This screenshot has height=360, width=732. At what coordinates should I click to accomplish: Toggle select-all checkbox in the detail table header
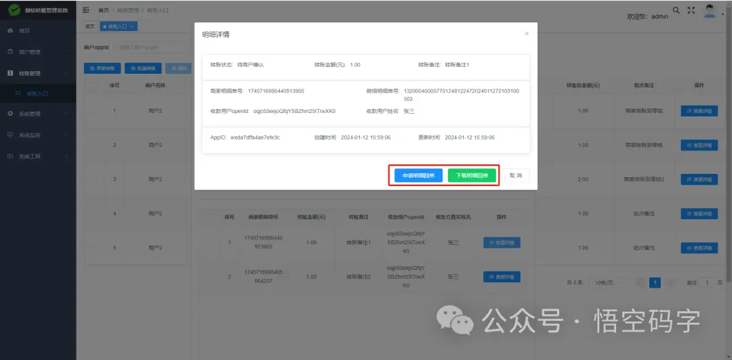click(209, 217)
